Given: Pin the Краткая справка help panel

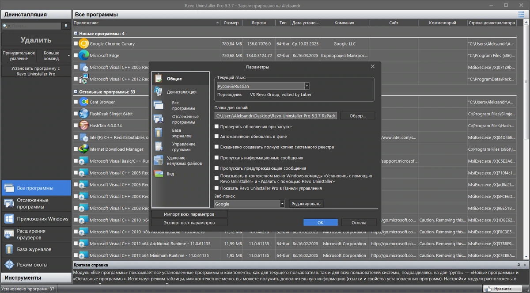Looking at the screenshot, I should click(519, 265).
